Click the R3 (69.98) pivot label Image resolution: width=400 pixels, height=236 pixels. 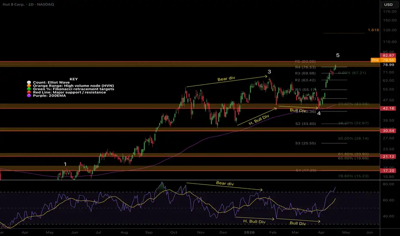click(x=305, y=73)
